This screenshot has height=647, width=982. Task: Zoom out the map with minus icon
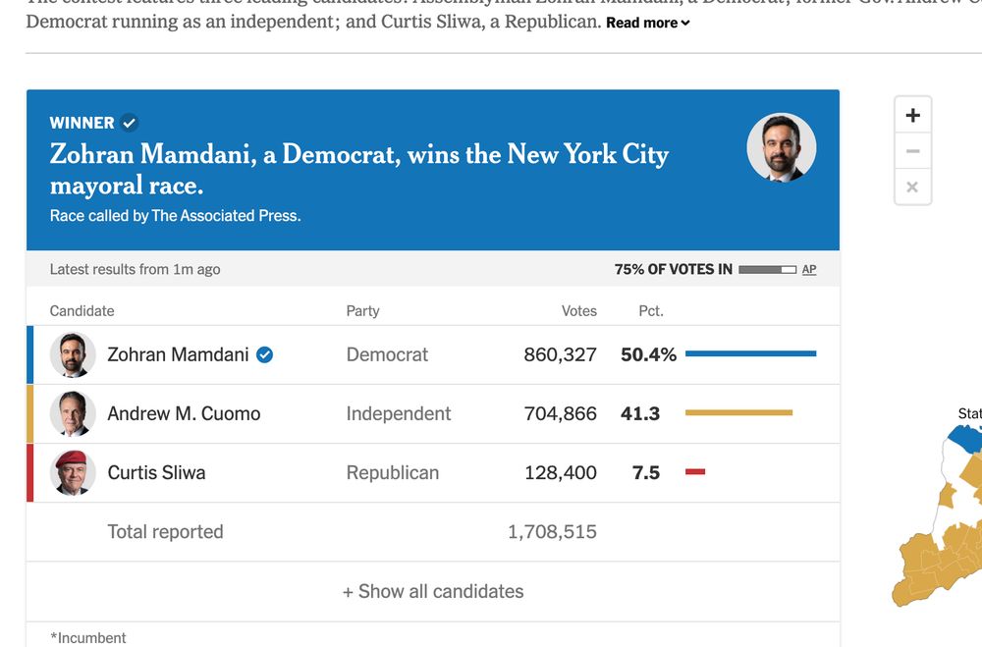(912, 151)
